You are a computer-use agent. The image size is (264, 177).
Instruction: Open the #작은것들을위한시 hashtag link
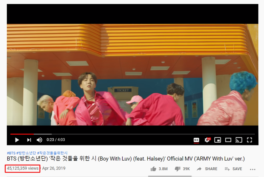tap(52, 153)
